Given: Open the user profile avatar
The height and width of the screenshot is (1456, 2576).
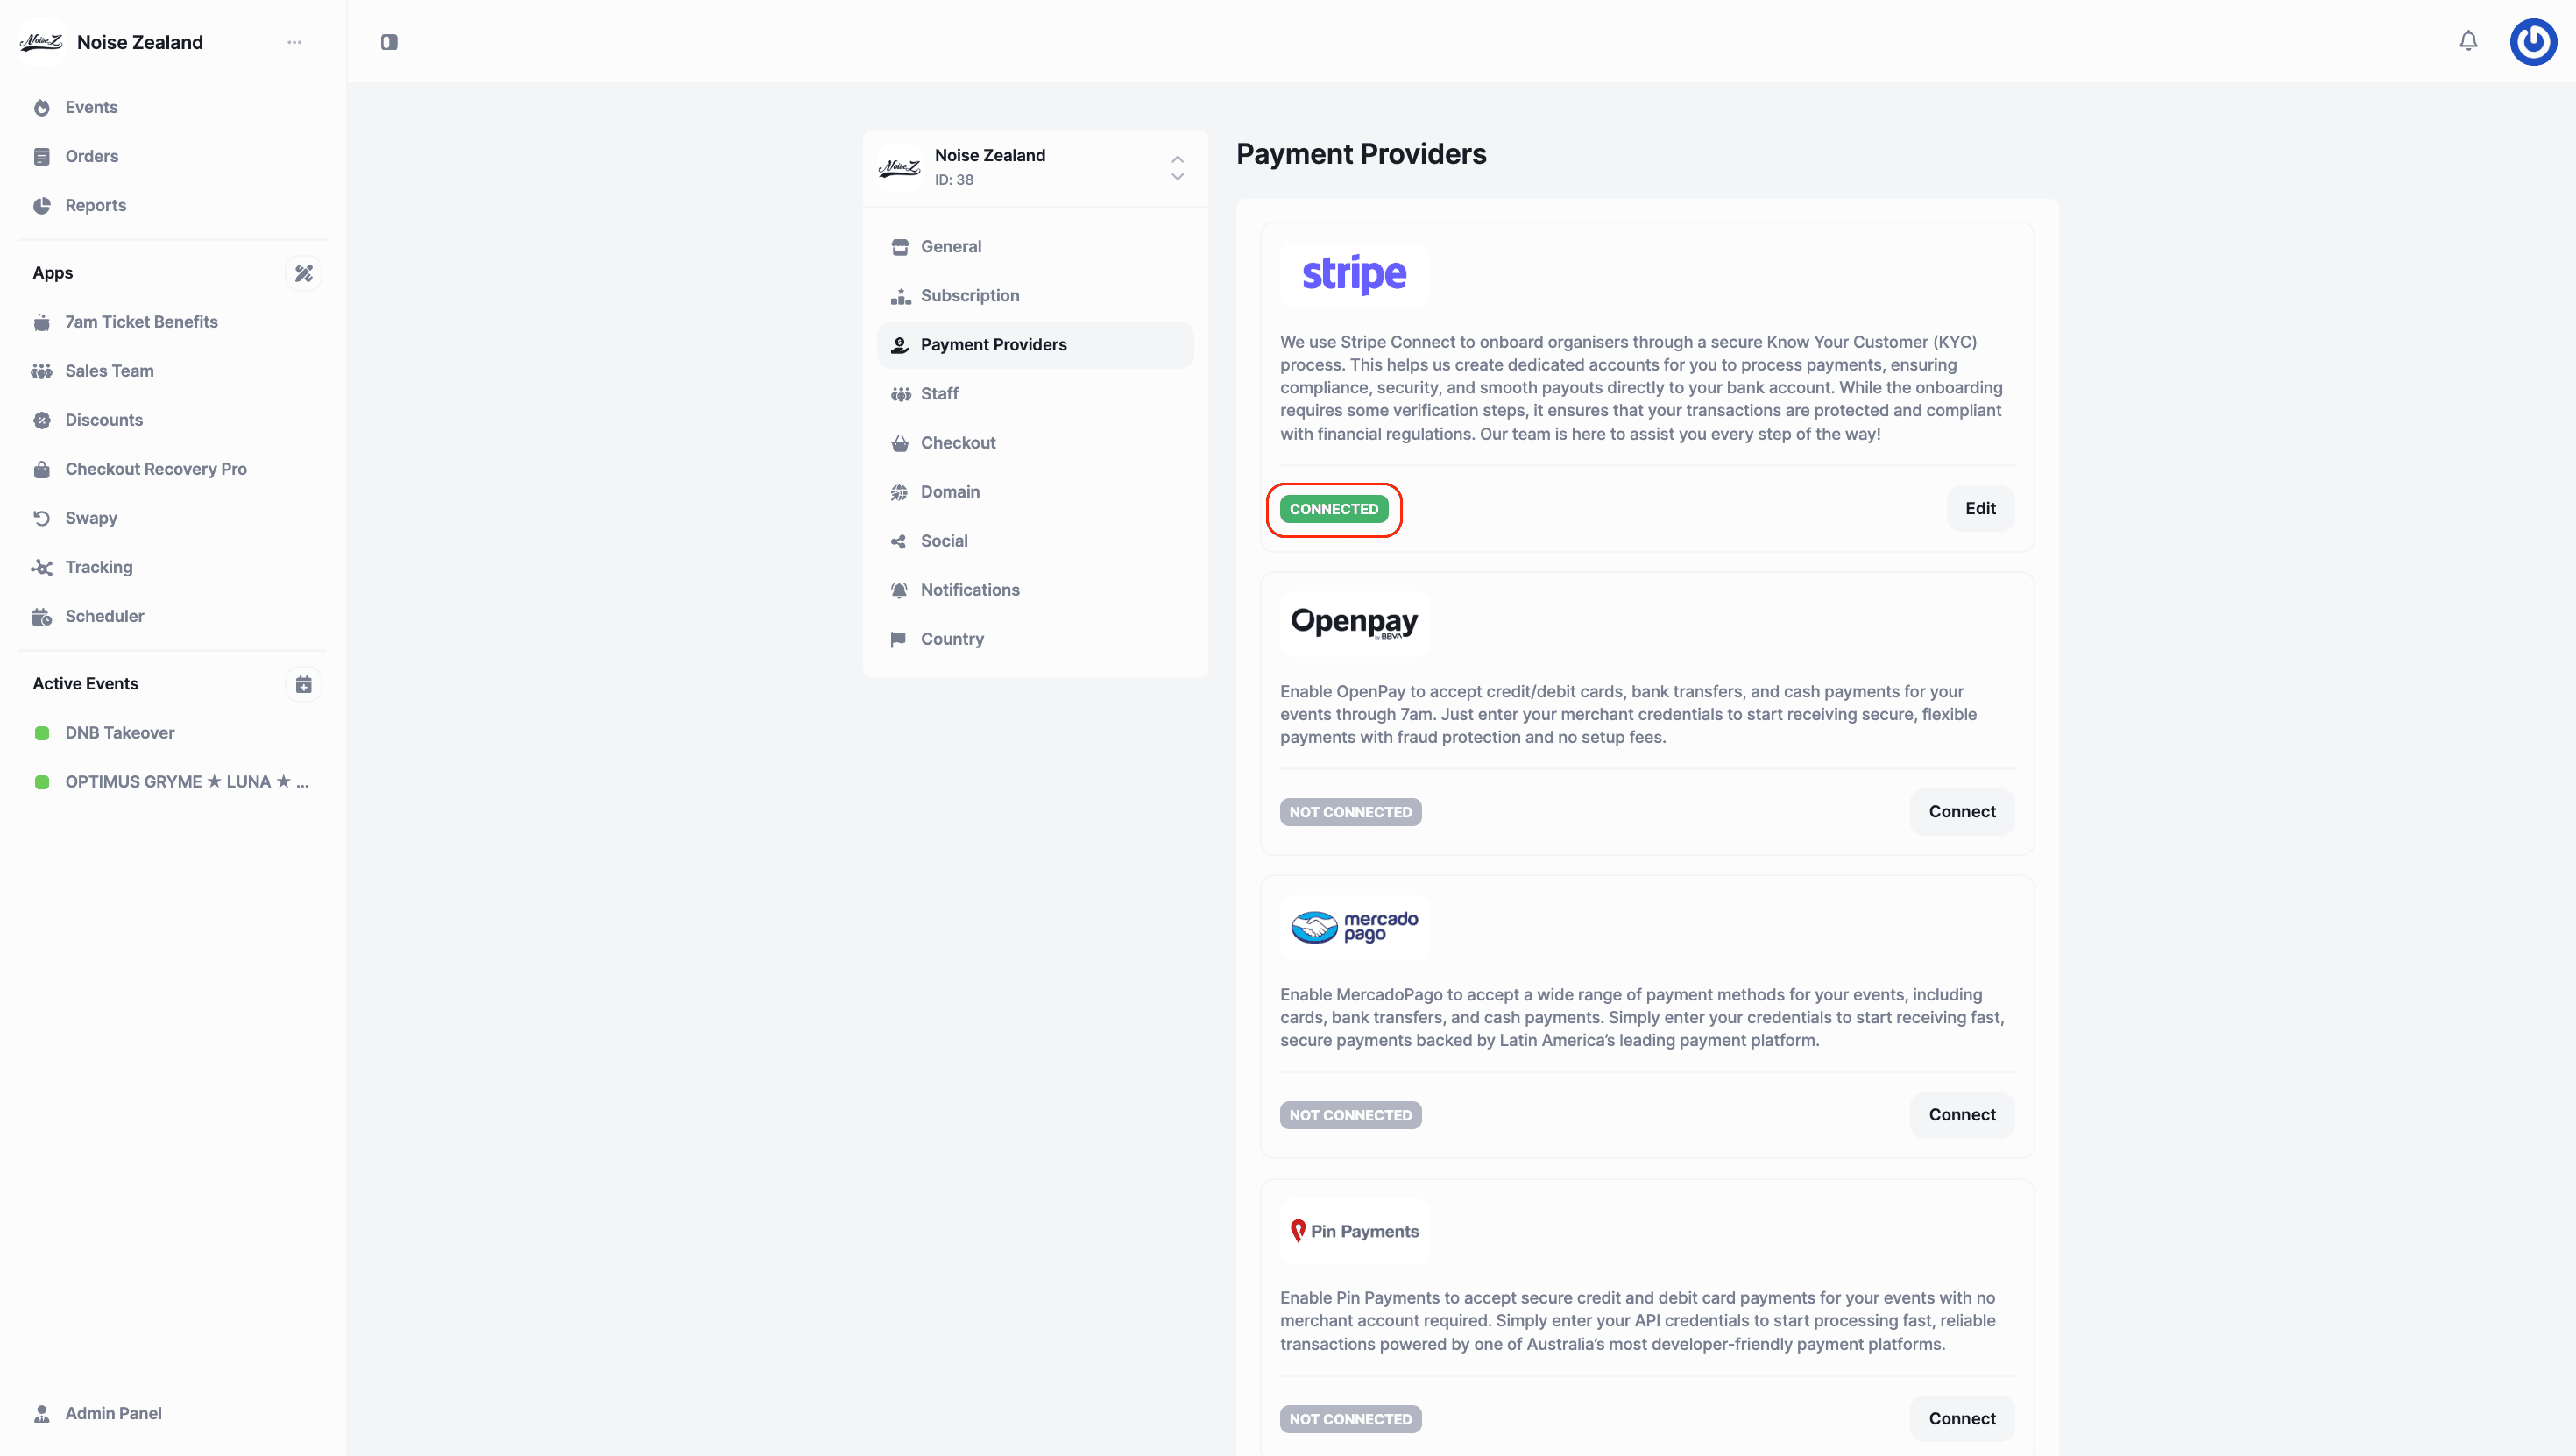Looking at the screenshot, I should (2533, 41).
